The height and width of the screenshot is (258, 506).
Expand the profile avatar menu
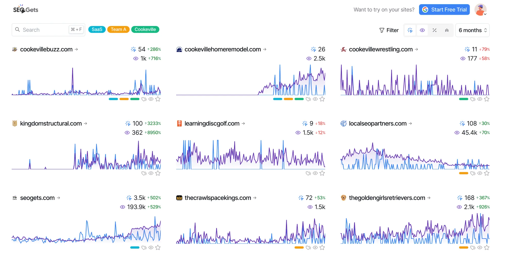pyautogui.click(x=480, y=10)
